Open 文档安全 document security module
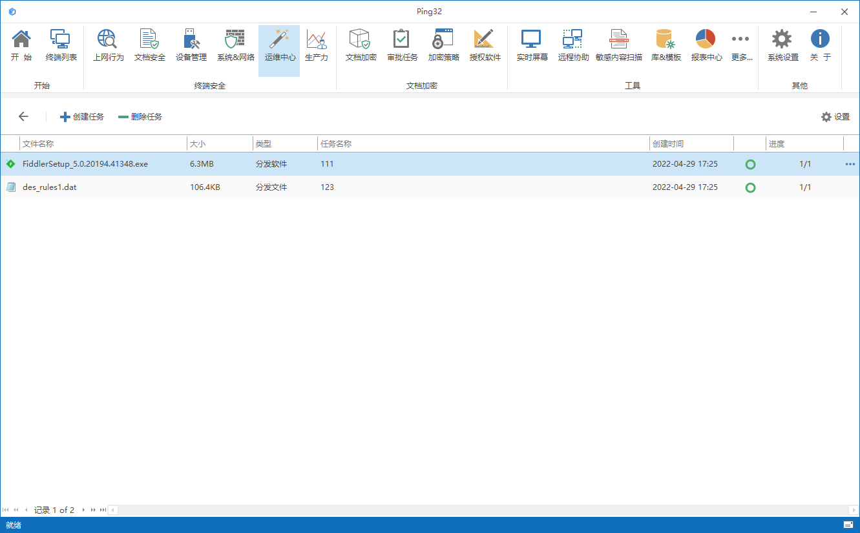Image resolution: width=860 pixels, height=533 pixels. [x=150, y=45]
